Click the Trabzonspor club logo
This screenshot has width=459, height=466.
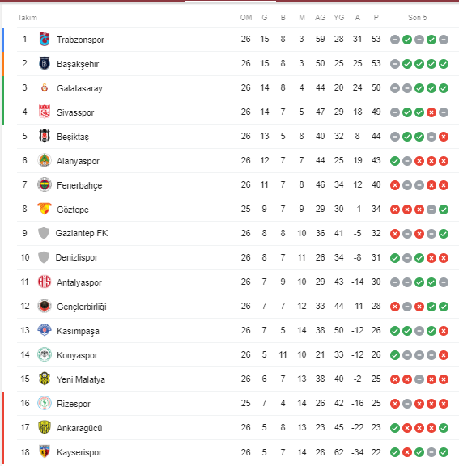45,39
